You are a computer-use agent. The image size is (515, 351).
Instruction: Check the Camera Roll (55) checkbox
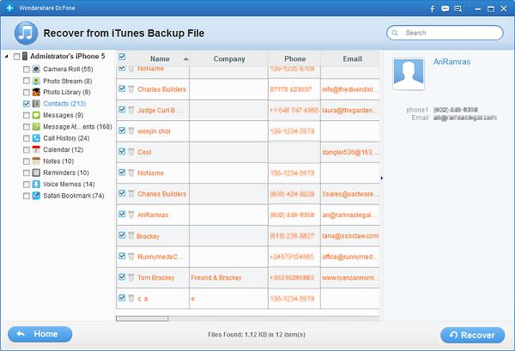[27, 70]
